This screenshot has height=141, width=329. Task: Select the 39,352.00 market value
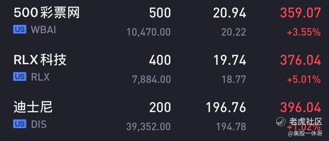148,126
